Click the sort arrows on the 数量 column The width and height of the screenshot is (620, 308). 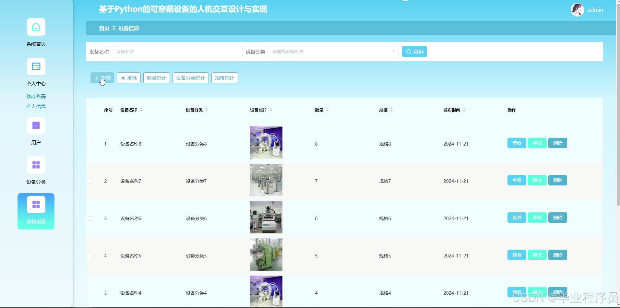328,110
